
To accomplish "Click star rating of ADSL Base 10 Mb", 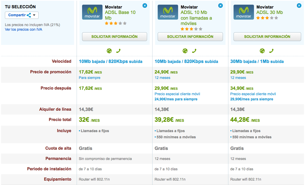I will 116,23.
